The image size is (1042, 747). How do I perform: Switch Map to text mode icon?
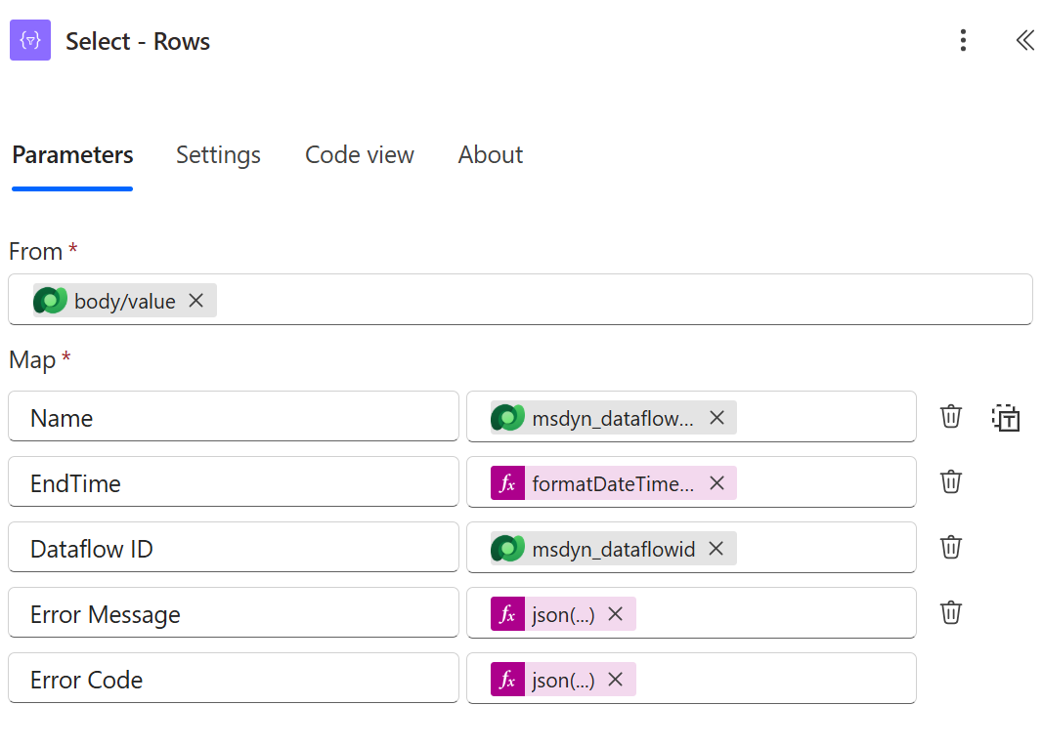[1006, 418]
